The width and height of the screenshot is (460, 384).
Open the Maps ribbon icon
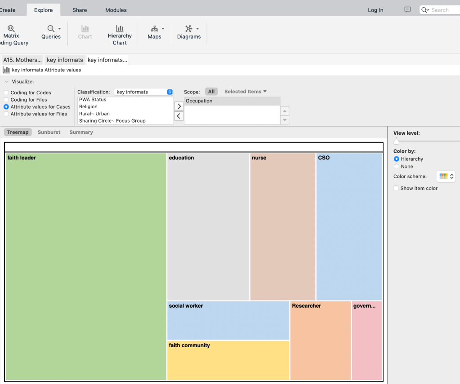pos(154,29)
